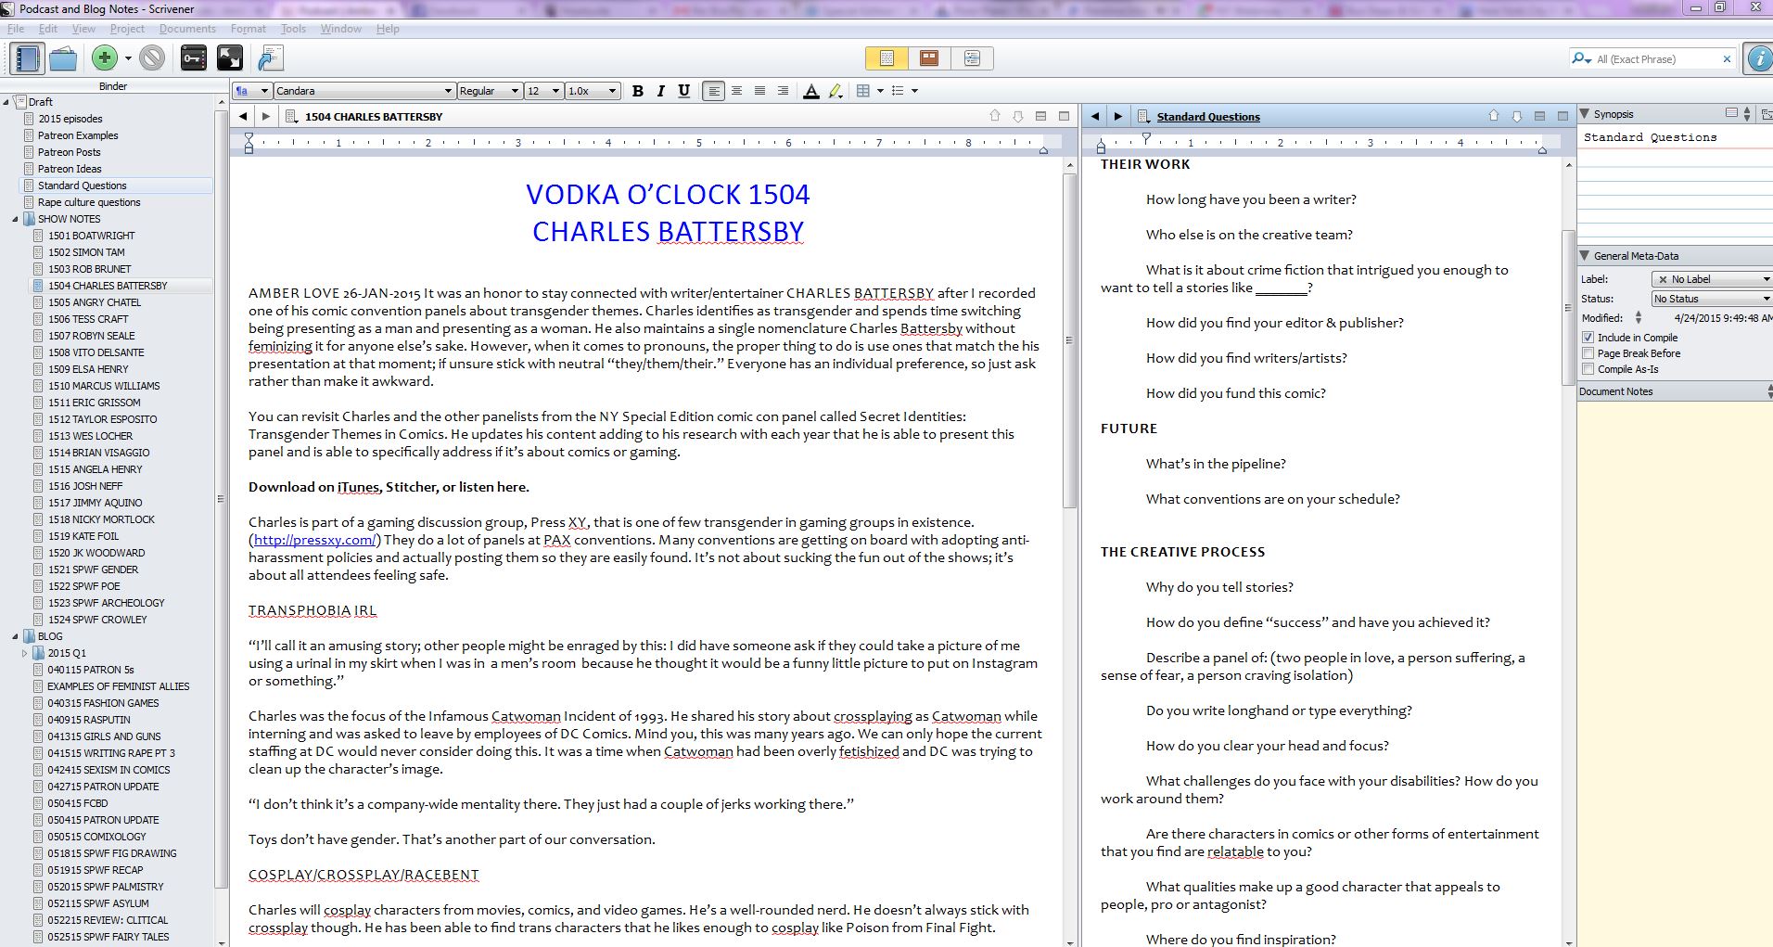Enable Compile As-Is checkbox

(1588, 369)
